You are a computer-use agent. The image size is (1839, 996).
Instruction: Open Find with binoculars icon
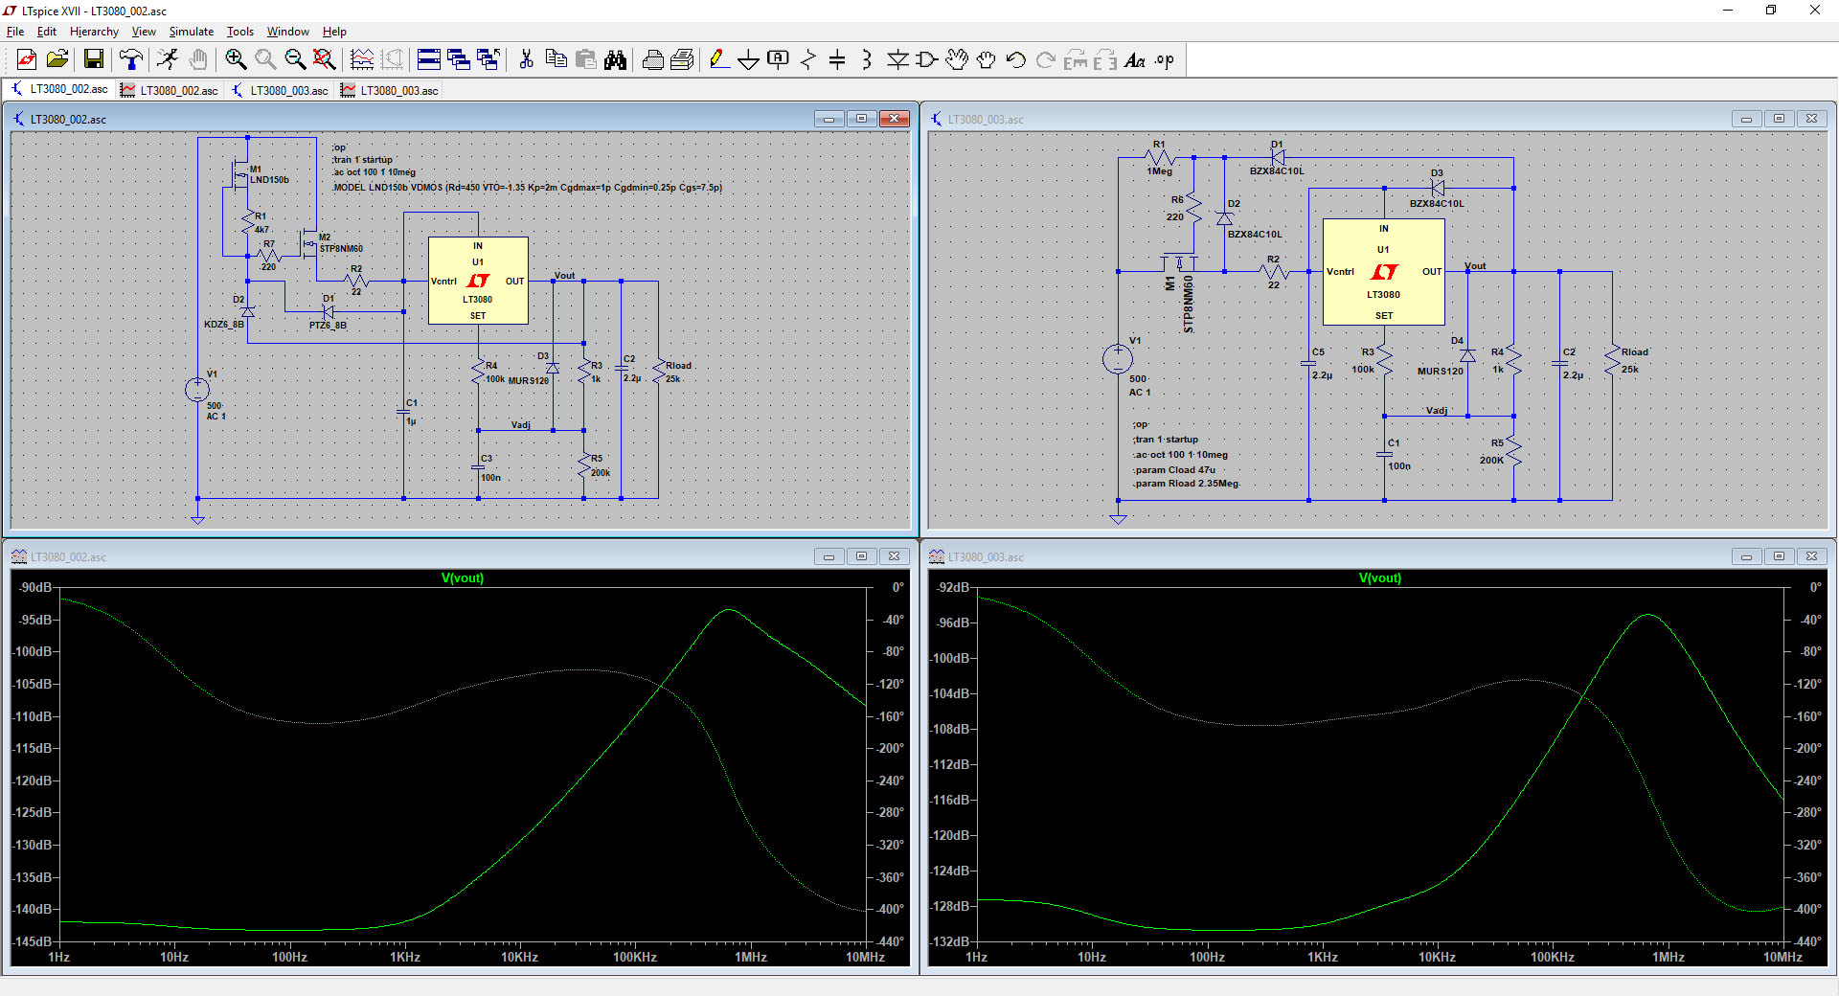coord(616,60)
